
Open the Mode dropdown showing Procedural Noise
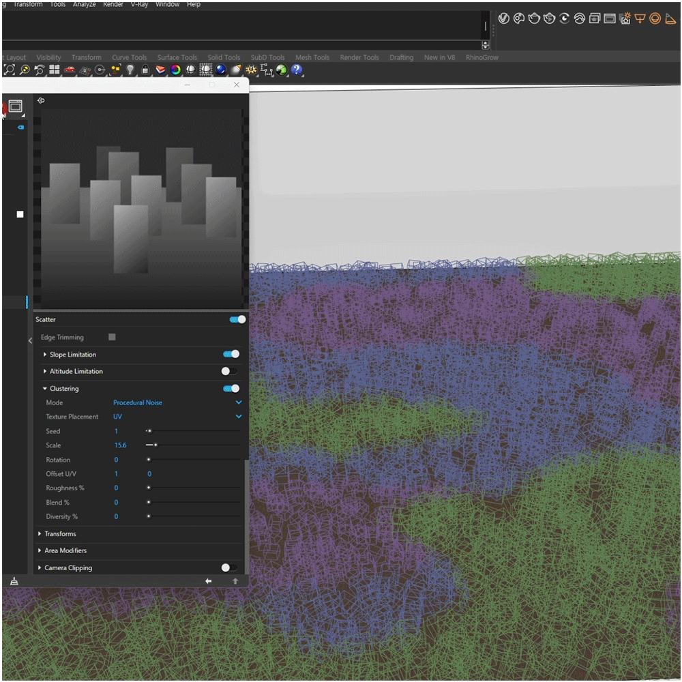(177, 403)
